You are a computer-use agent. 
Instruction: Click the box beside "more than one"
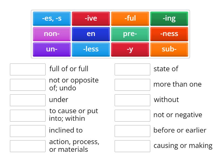pos(132,84)
